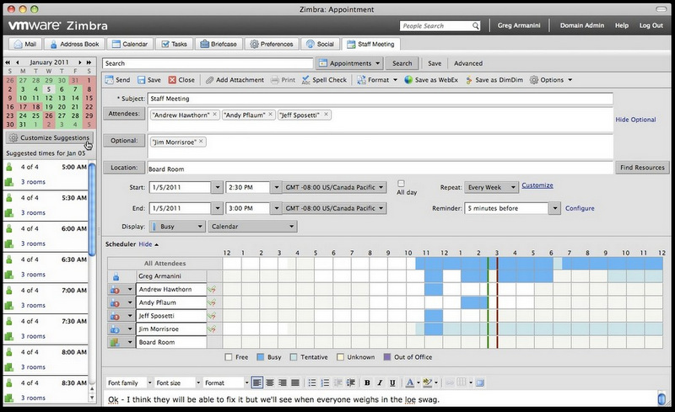Open the Briefcase tab
The height and width of the screenshot is (412, 675).
[x=219, y=44]
